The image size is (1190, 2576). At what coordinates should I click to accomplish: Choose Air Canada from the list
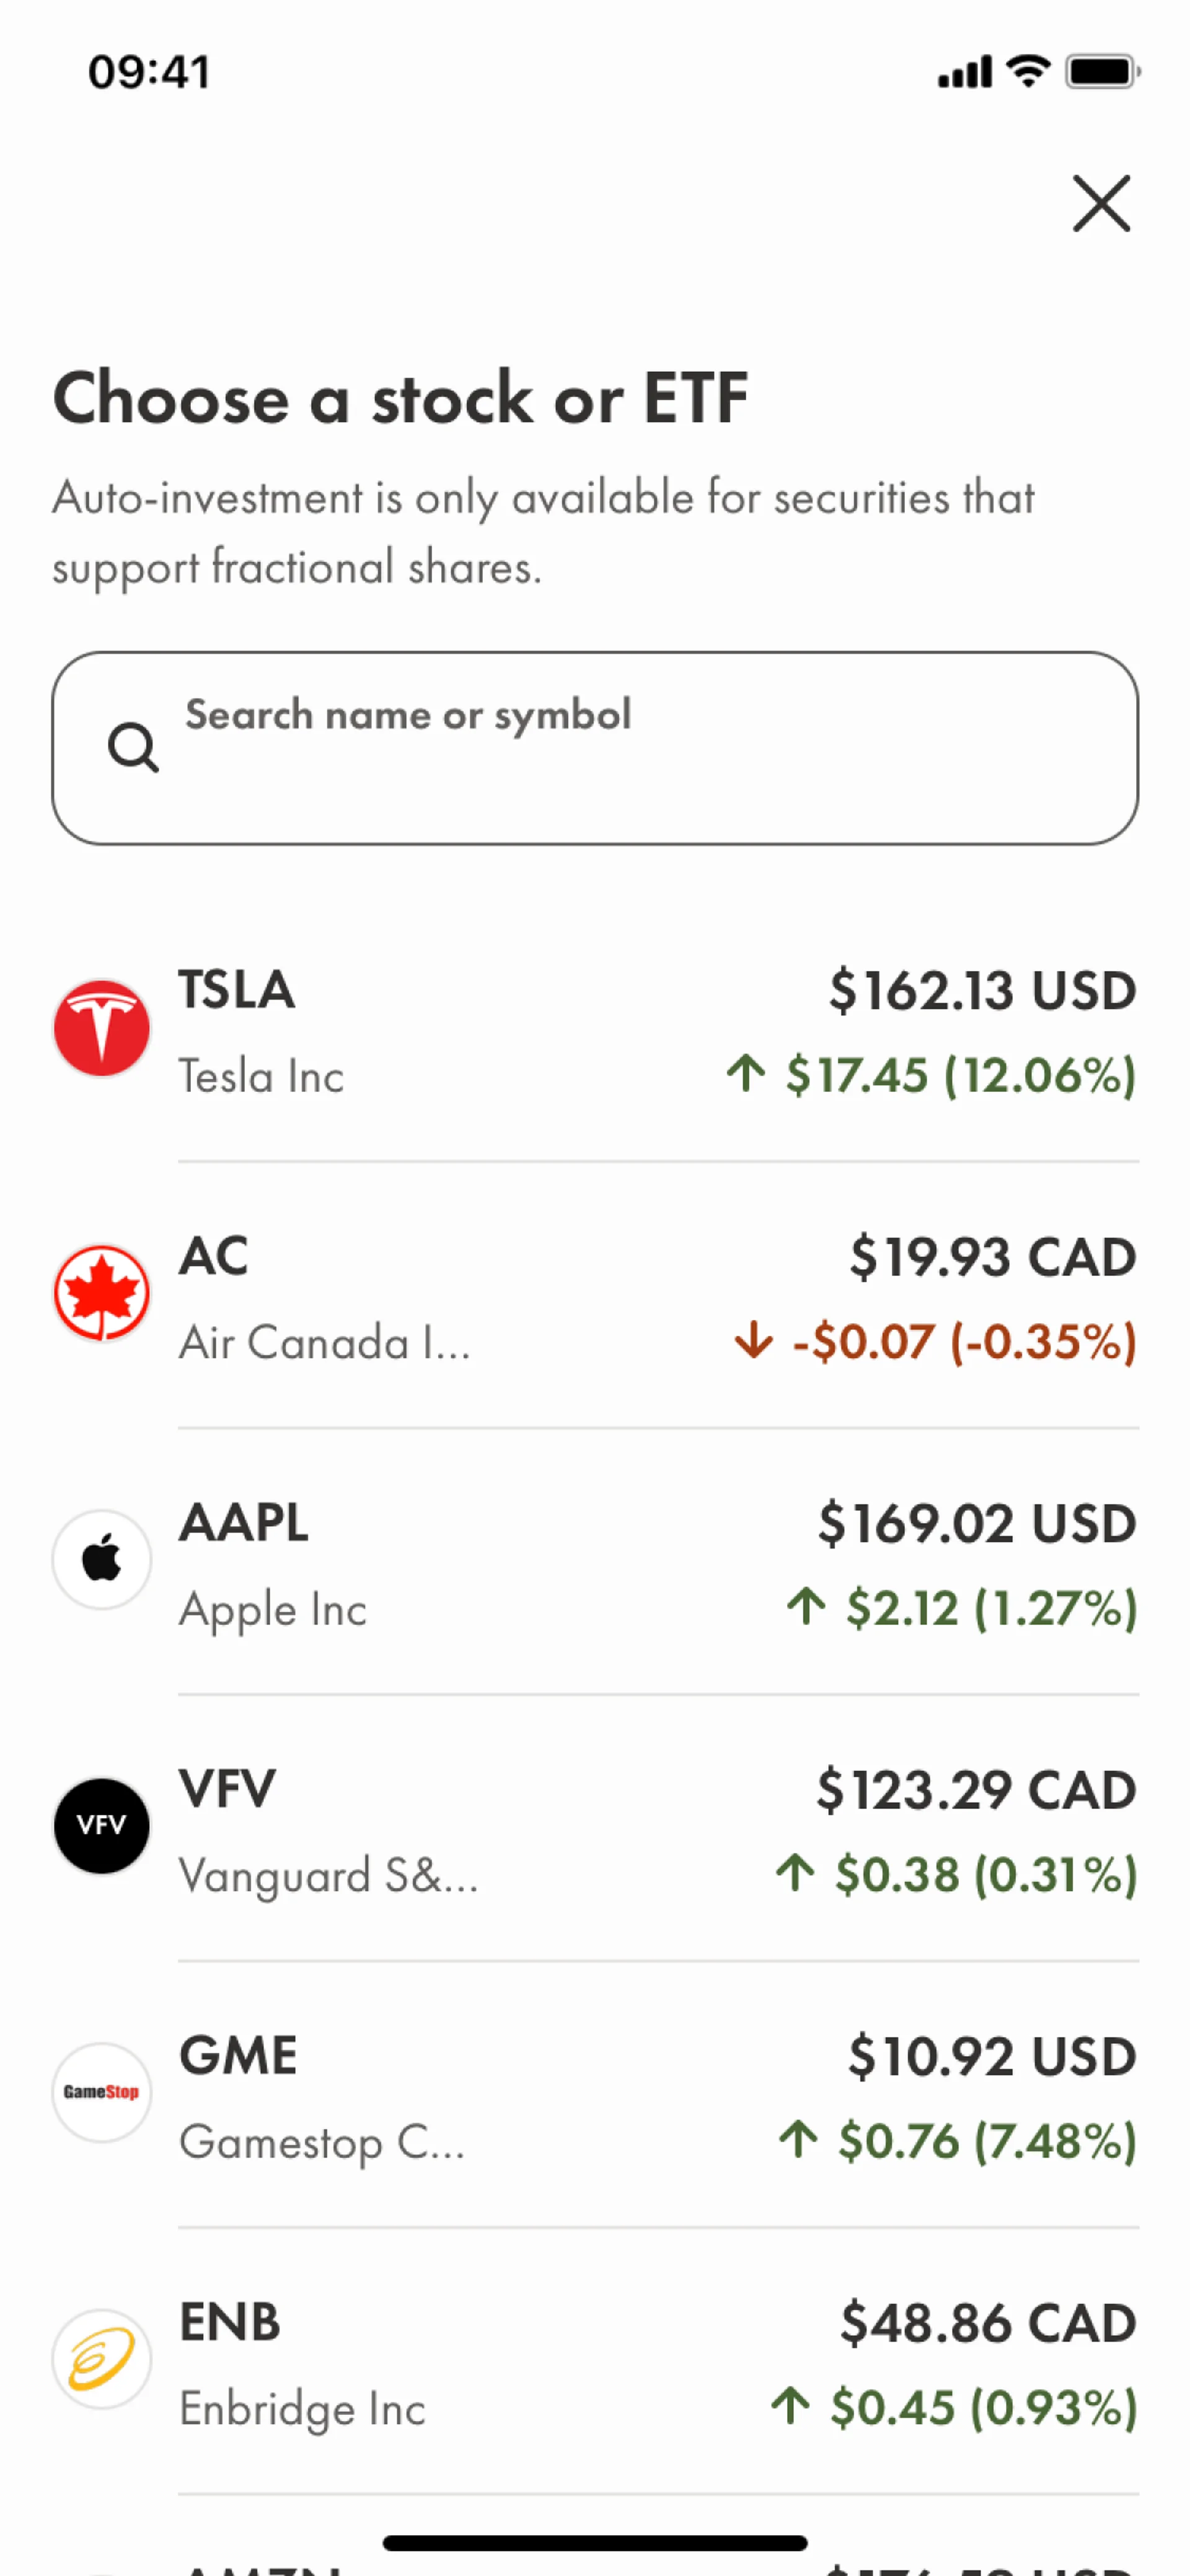pyautogui.click(x=324, y=1342)
